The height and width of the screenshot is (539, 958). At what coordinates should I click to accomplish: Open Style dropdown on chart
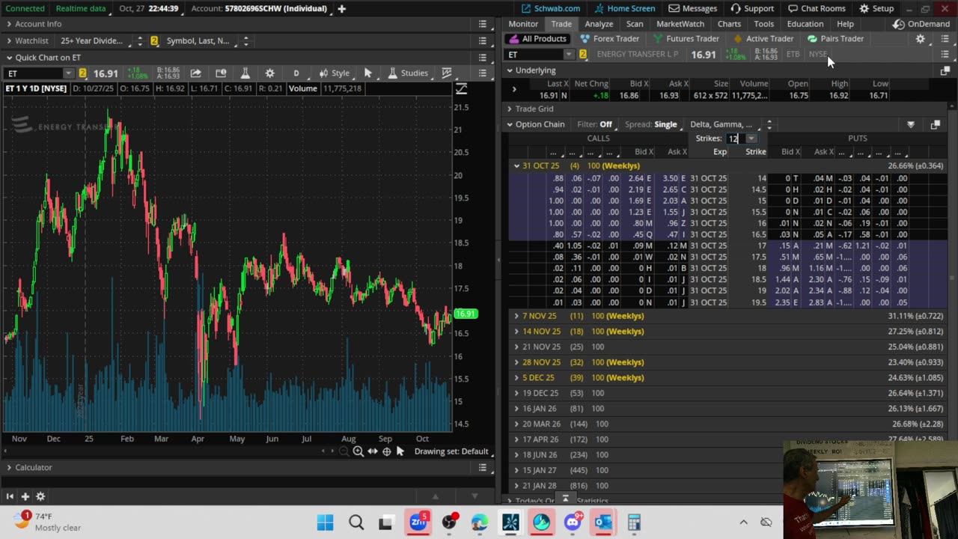tap(335, 73)
